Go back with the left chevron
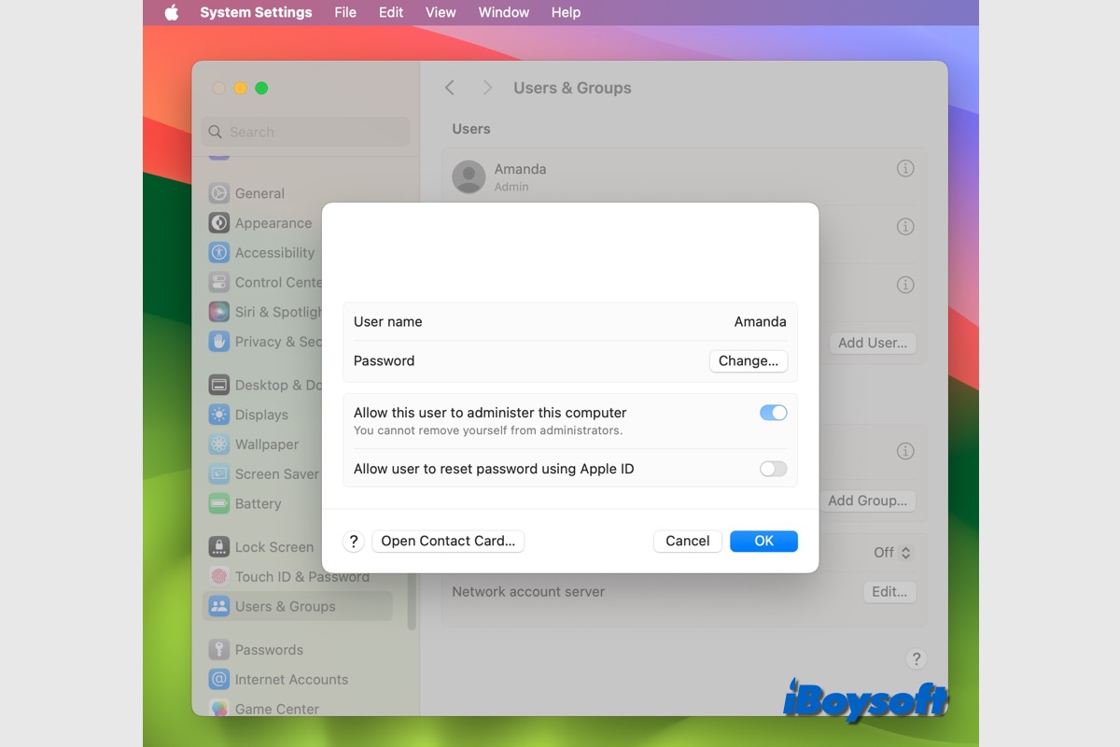Image resolution: width=1120 pixels, height=747 pixels. (x=450, y=88)
